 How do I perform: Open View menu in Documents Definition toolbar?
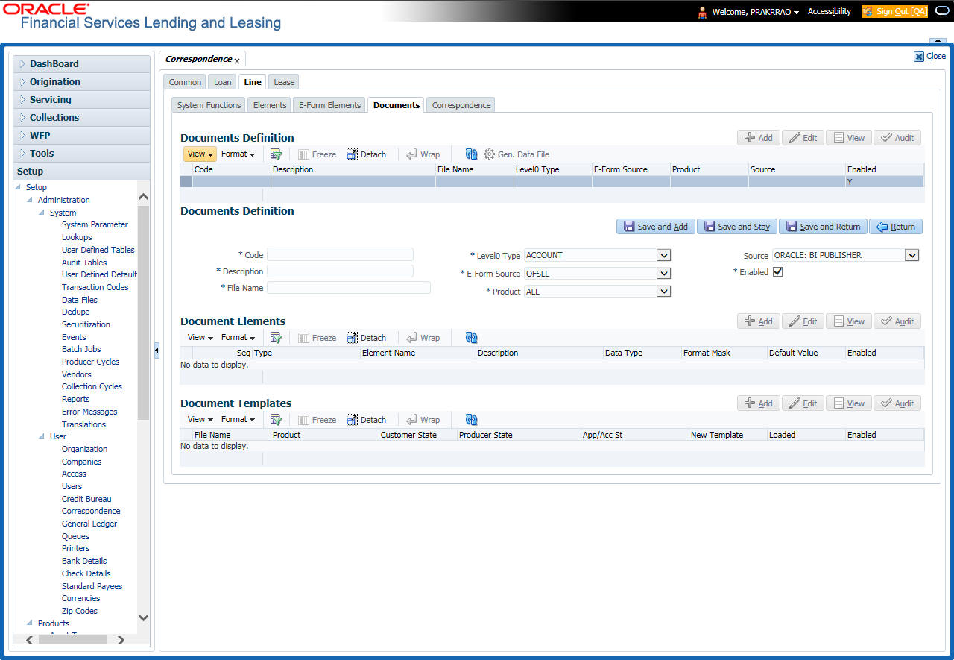tap(200, 154)
